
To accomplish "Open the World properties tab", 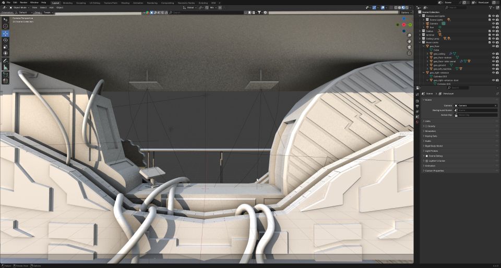I will tap(417, 122).
